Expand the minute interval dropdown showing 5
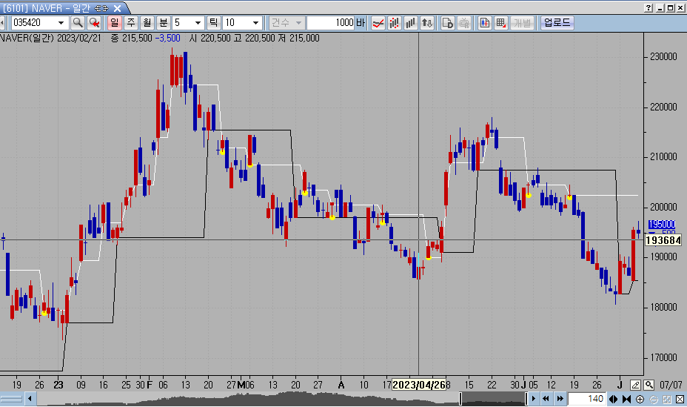687x407 pixels. click(x=198, y=23)
